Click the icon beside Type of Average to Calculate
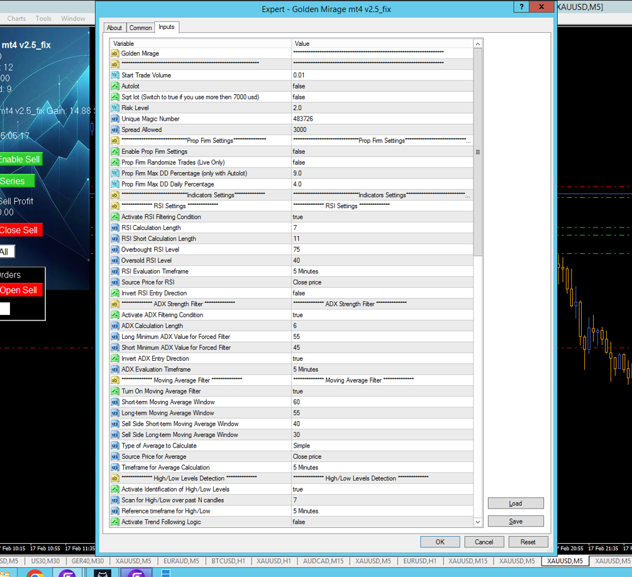Viewport: 632px width, 577px height. coord(115,445)
